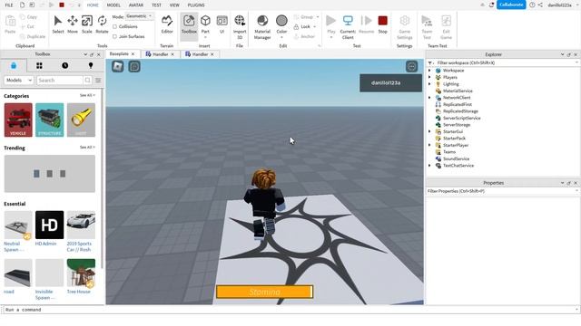
Task: Open the FILE menu
Action: coord(9,5)
